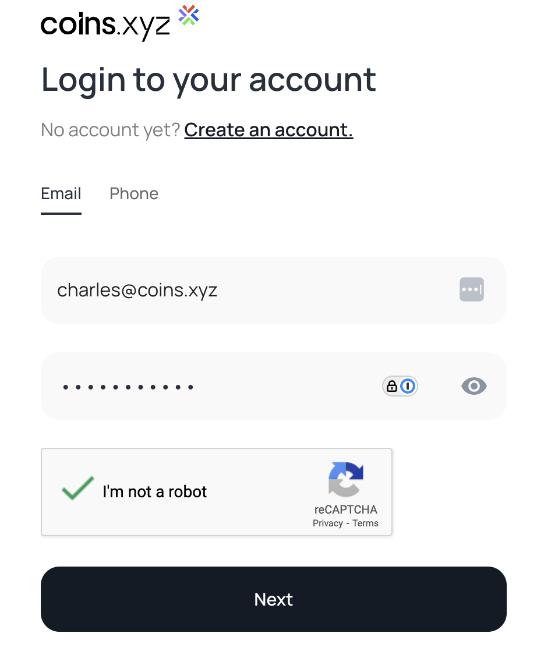
Task: Click into the masked password field
Action: (274, 386)
